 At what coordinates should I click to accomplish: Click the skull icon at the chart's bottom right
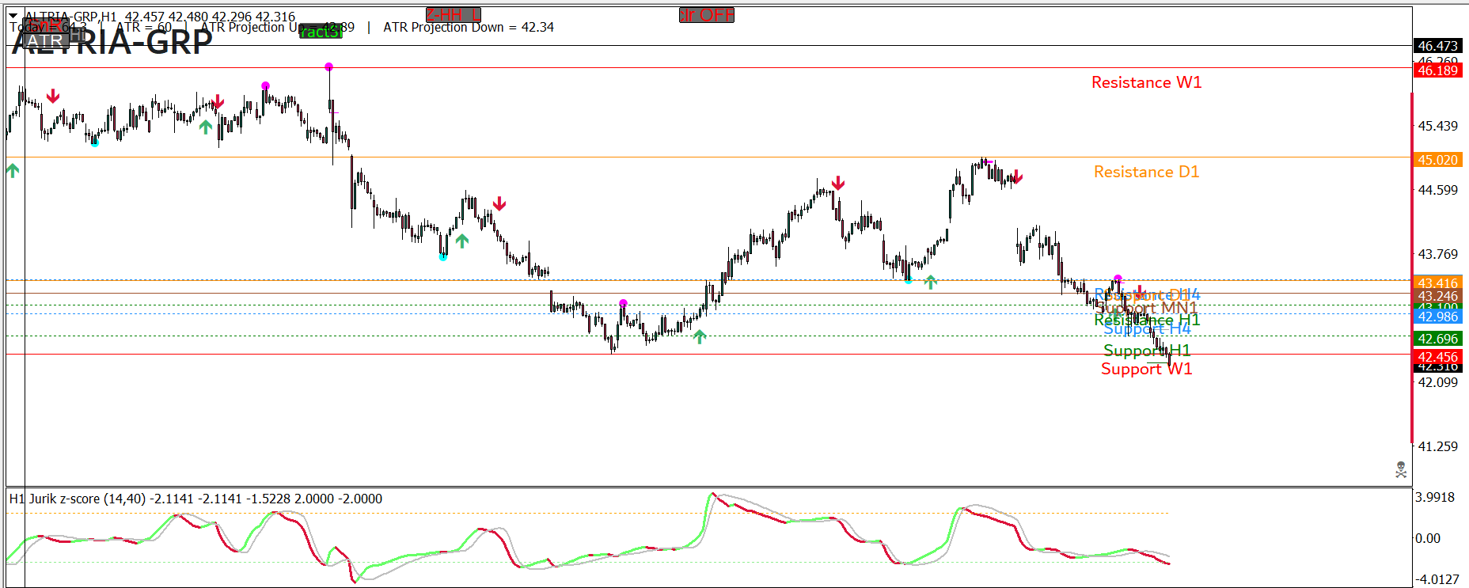click(x=1401, y=470)
